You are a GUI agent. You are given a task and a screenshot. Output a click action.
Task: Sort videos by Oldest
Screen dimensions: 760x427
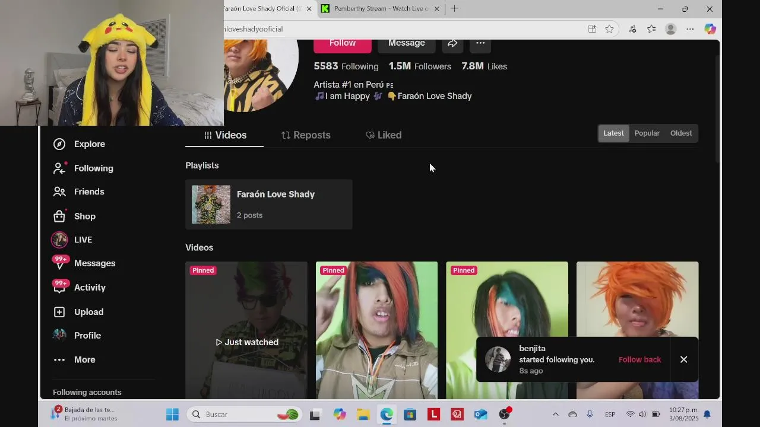681,133
